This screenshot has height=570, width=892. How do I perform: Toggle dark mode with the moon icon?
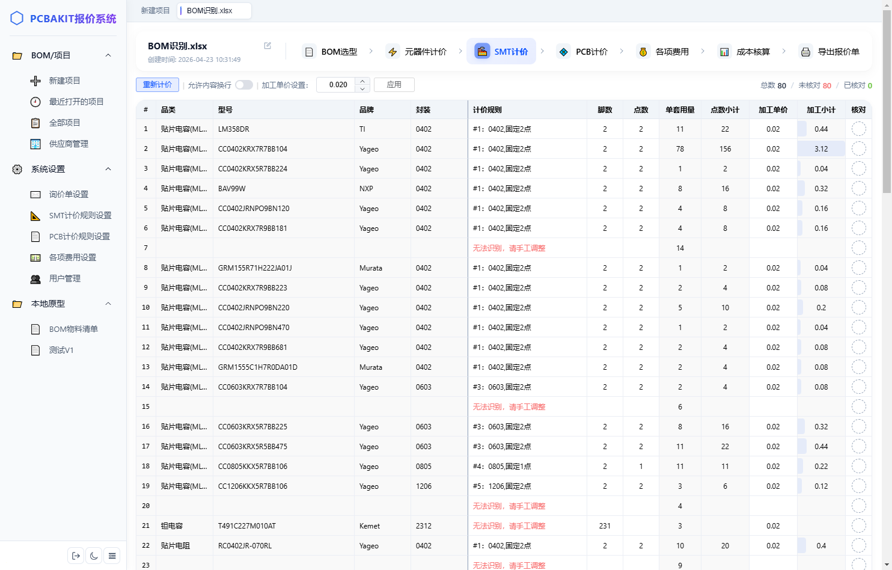(x=94, y=556)
